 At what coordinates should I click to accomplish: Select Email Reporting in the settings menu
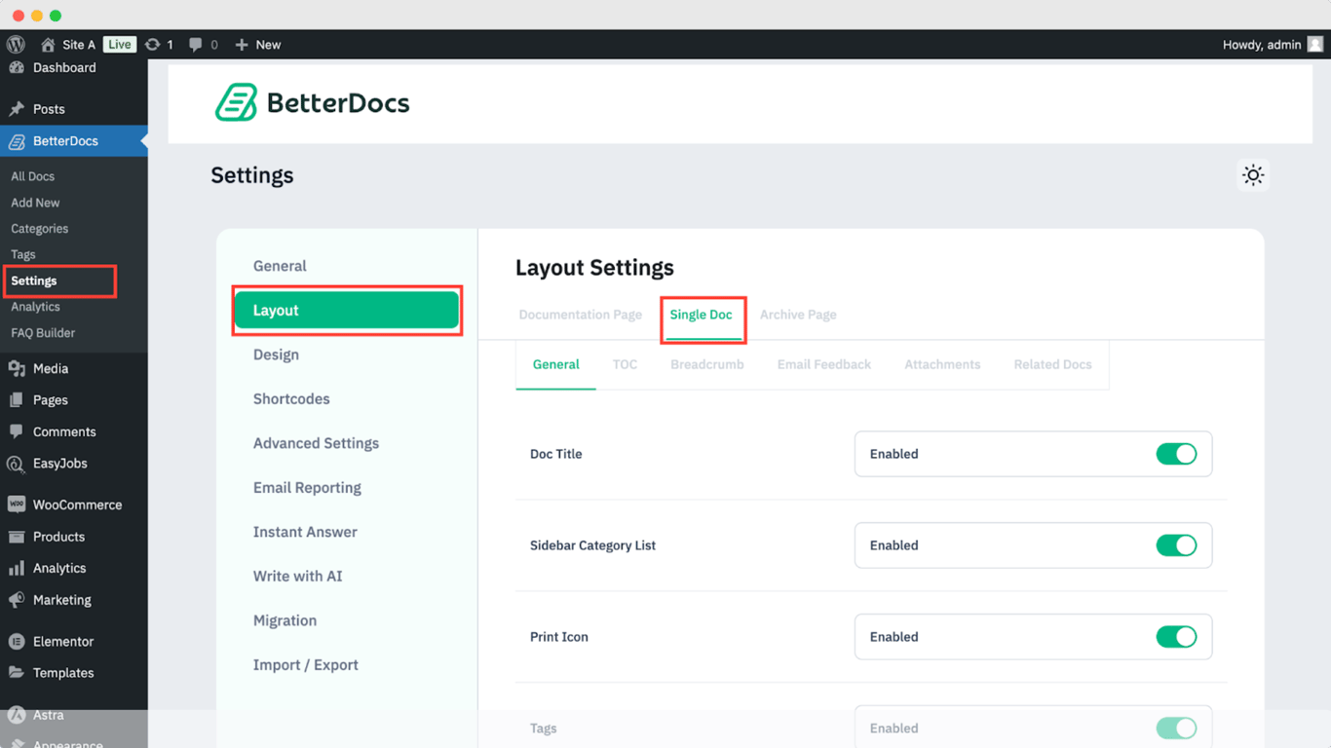pos(307,488)
